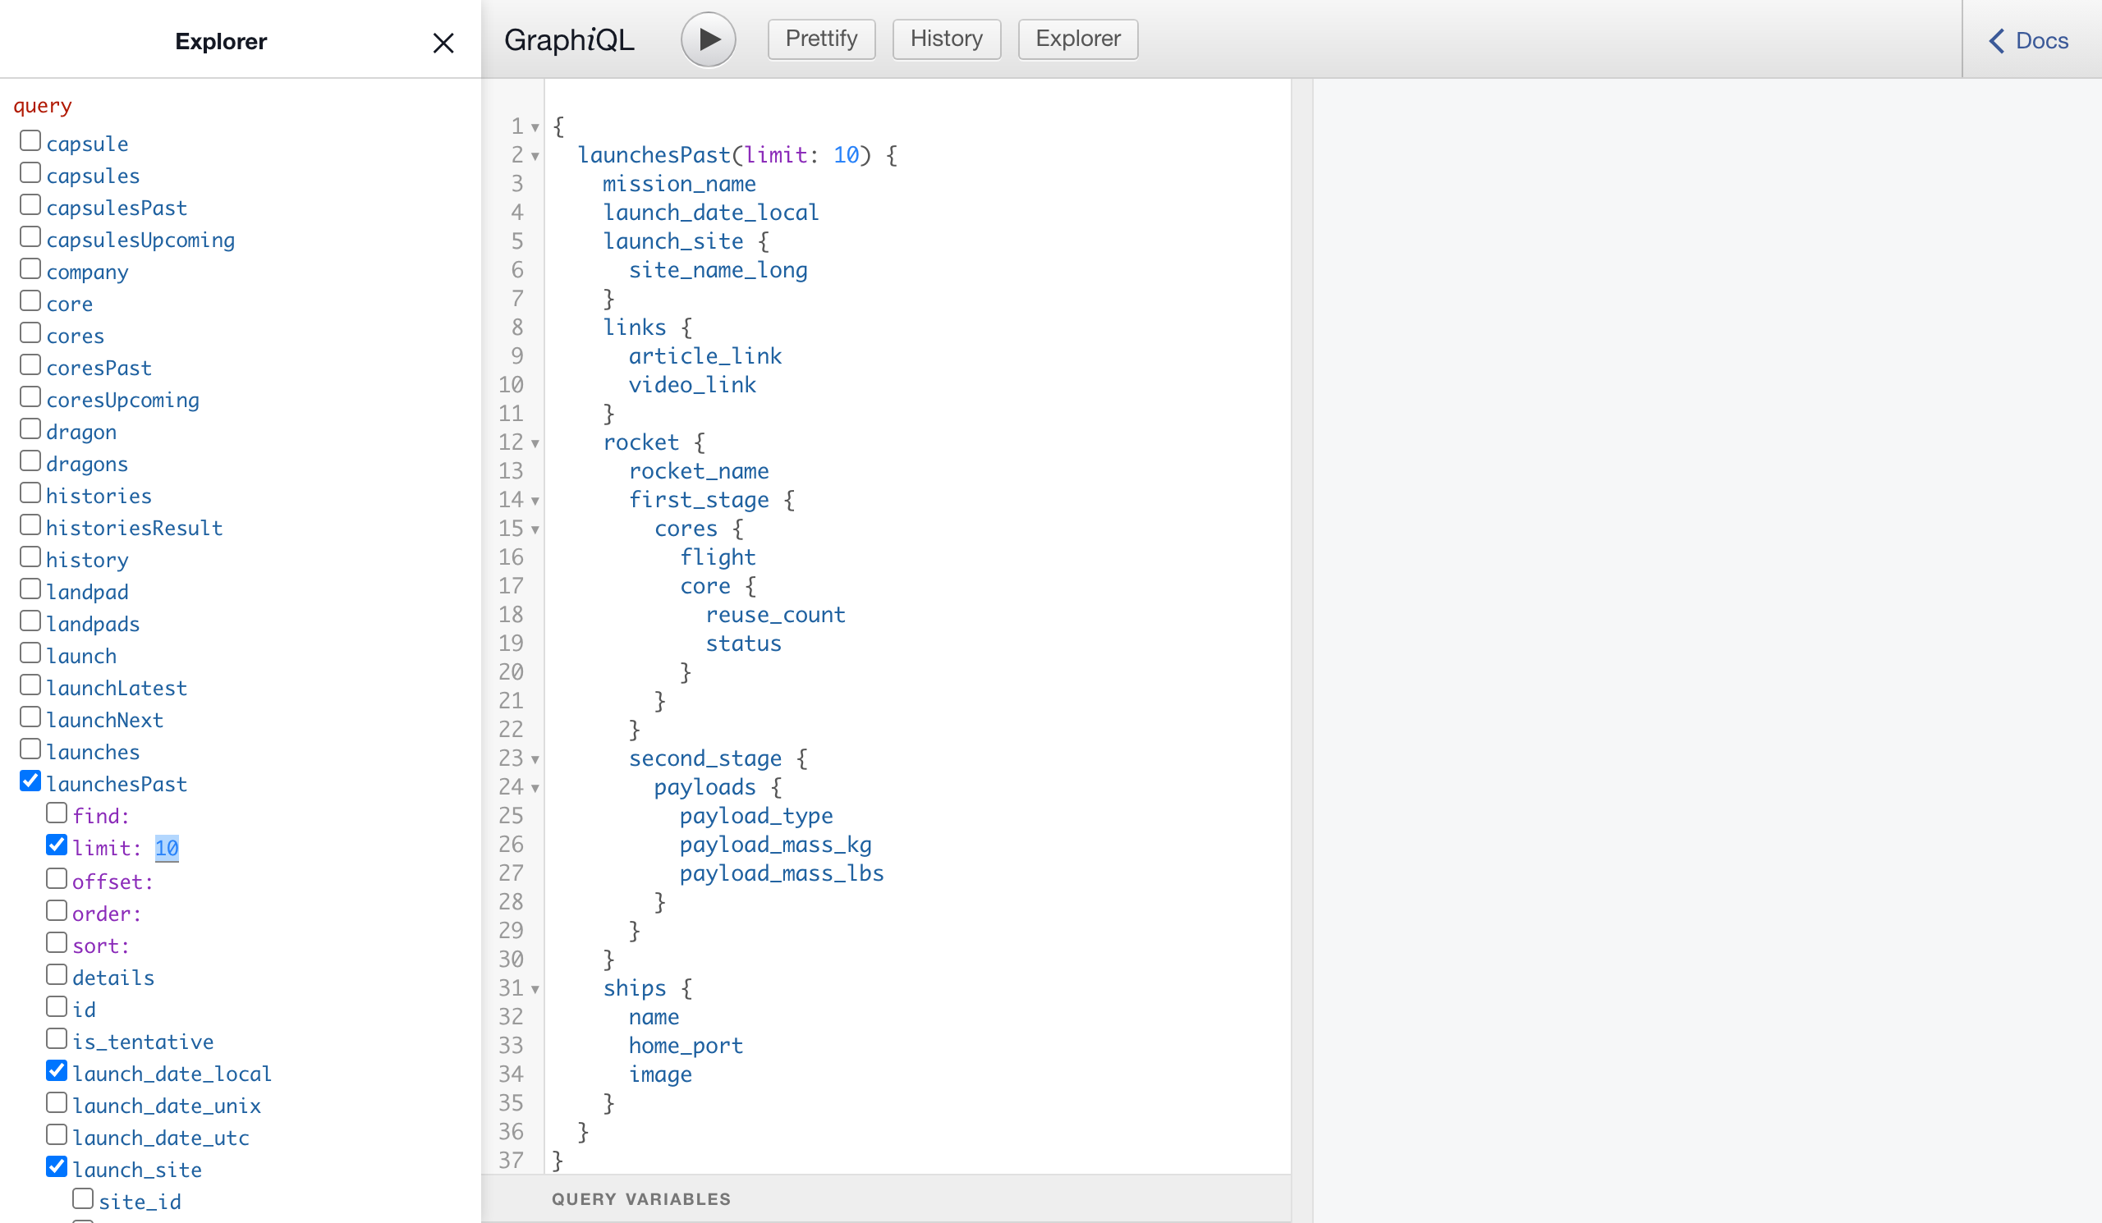Fold the cores block at line 15

(535, 530)
